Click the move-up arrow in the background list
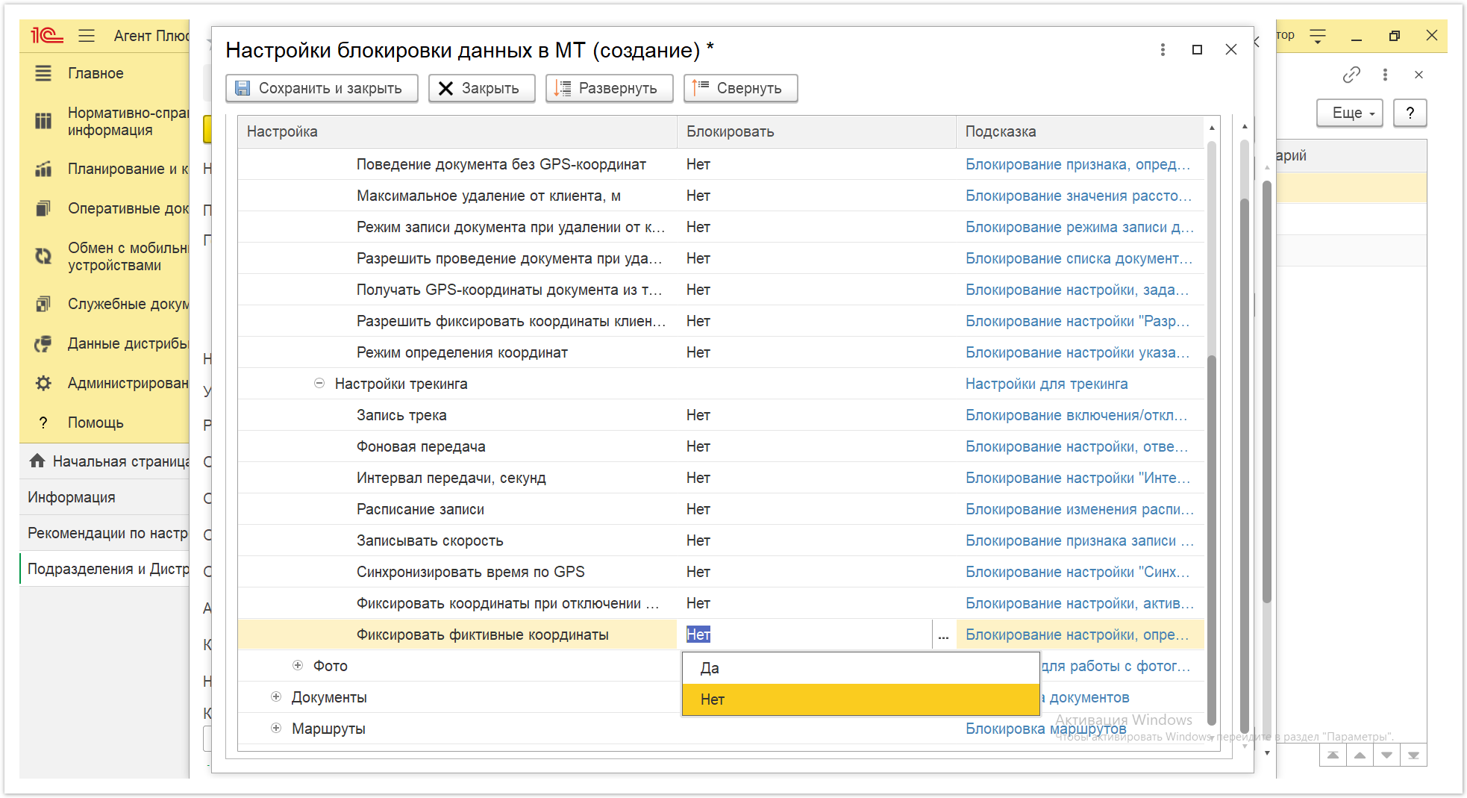The image size is (1467, 798). [x=1360, y=755]
